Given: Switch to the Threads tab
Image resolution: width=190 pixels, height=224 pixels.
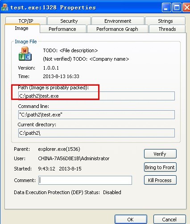Looking at the screenshot, I should point(167,29).
